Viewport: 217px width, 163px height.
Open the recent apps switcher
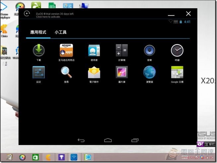135,140
